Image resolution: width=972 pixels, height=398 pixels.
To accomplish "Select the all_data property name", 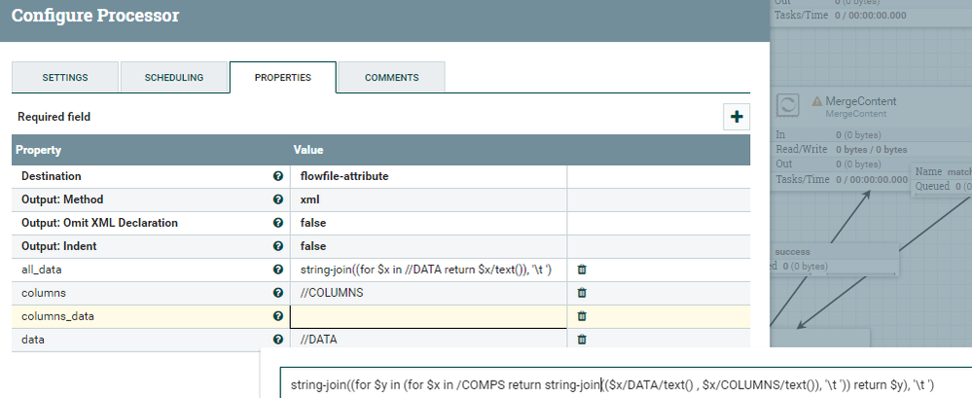I will pyautogui.click(x=42, y=270).
